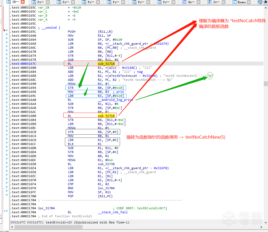Select the loc_31704 label definition
Screen dimensions: 268x232
click(x=46, y=208)
